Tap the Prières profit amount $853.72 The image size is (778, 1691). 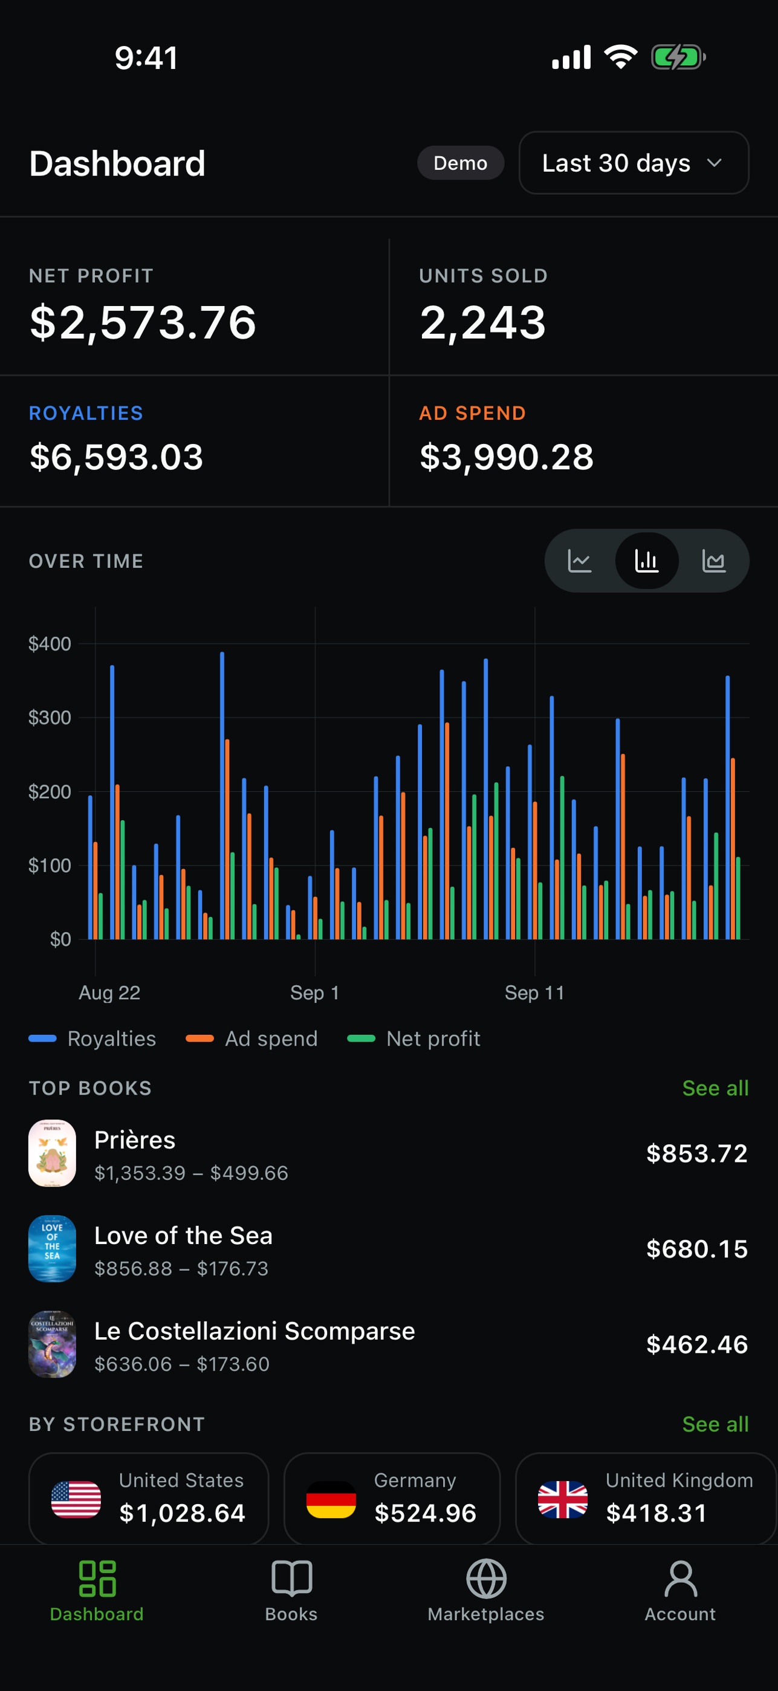(698, 1153)
